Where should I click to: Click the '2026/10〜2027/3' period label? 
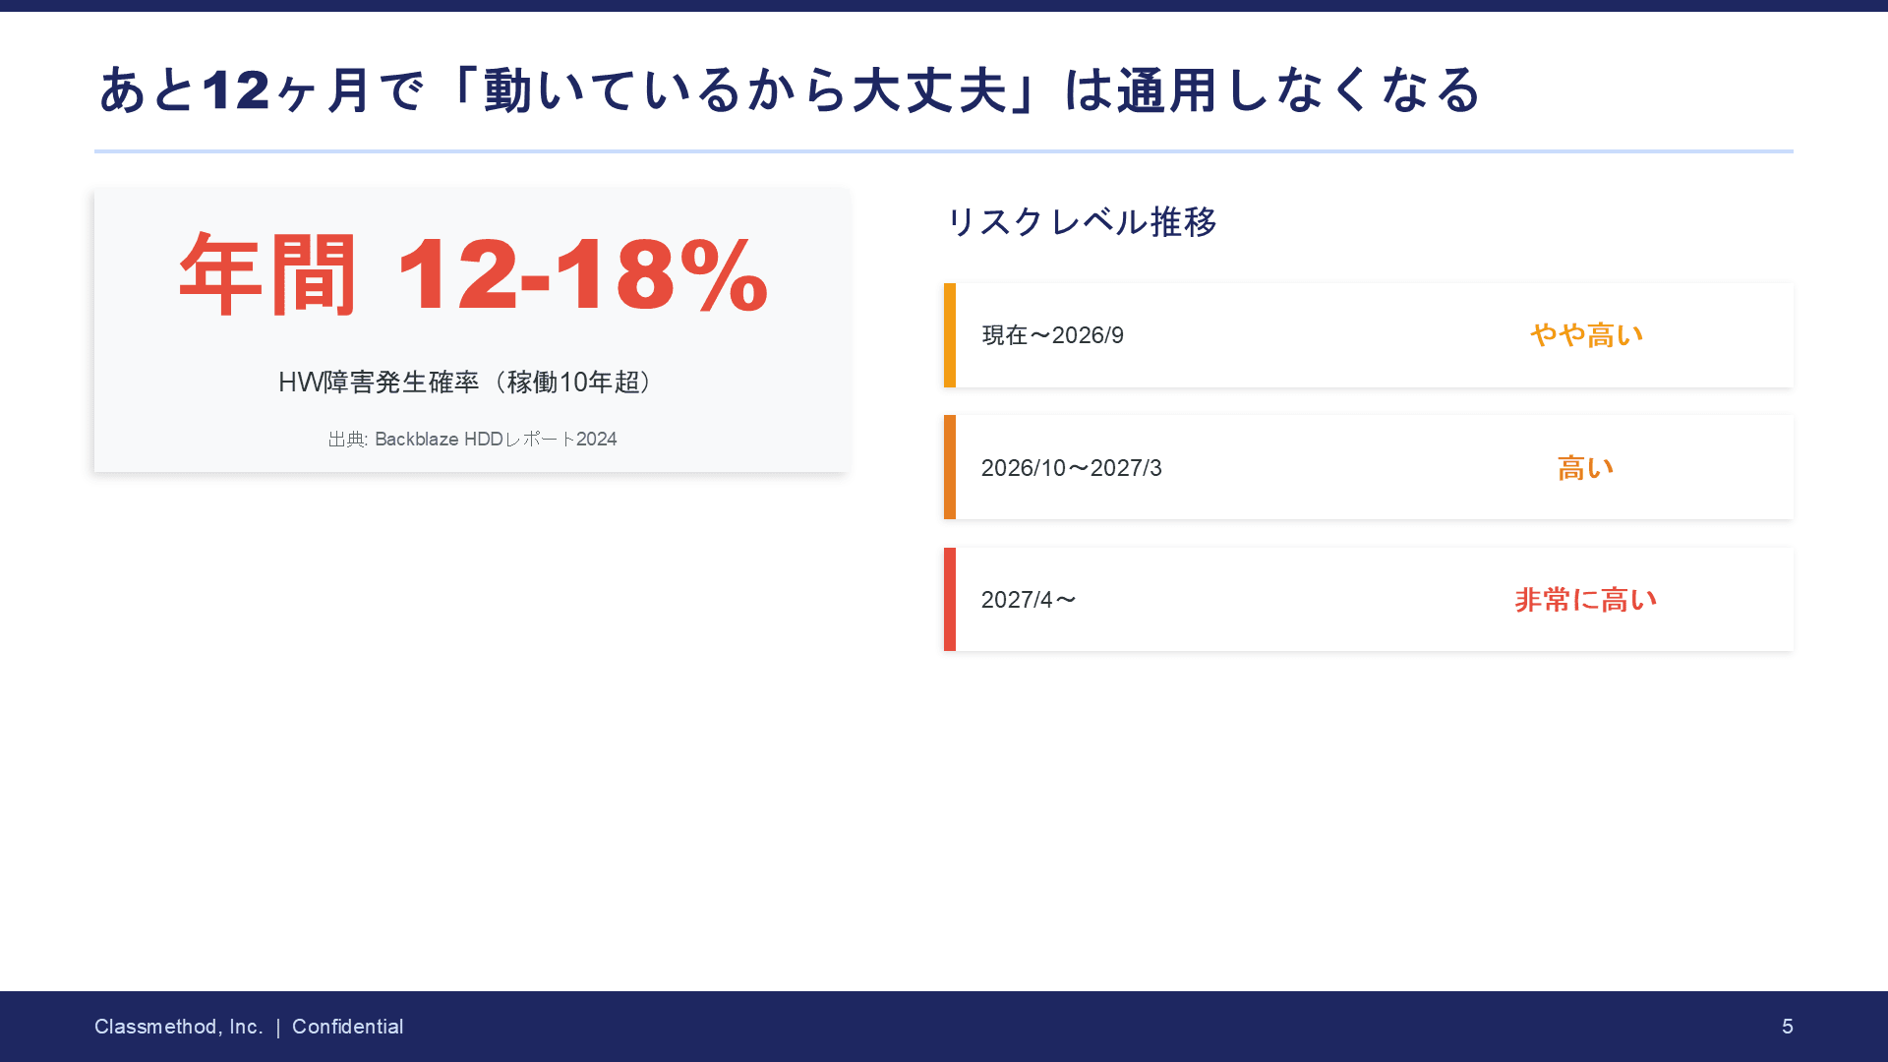(1071, 468)
